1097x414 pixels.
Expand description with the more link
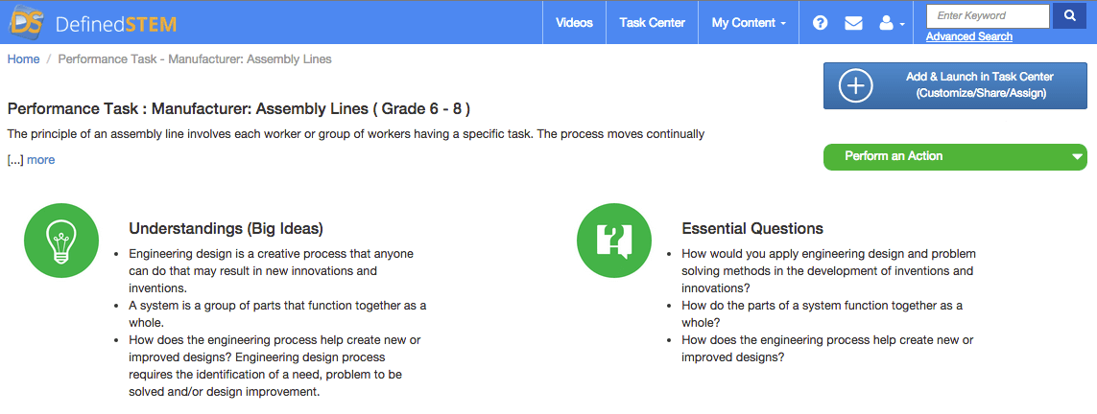click(40, 160)
